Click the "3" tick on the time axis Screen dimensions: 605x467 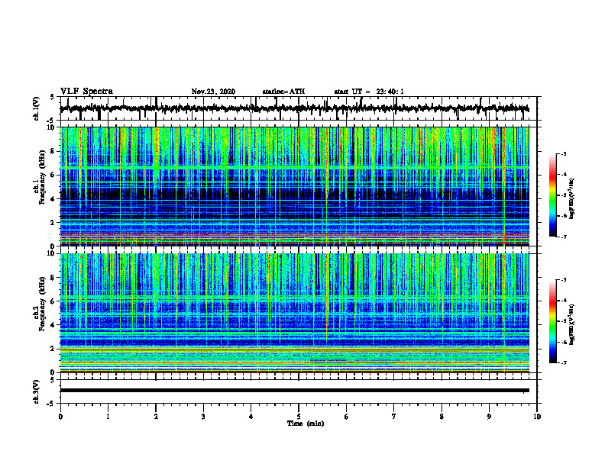coord(203,417)
